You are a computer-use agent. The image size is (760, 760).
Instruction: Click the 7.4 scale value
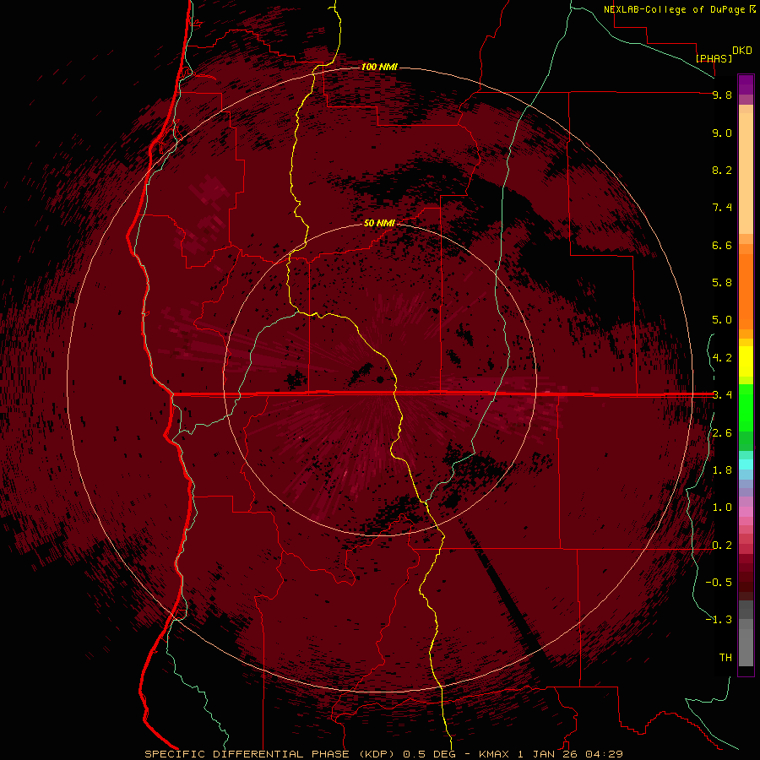coord(722,208)
